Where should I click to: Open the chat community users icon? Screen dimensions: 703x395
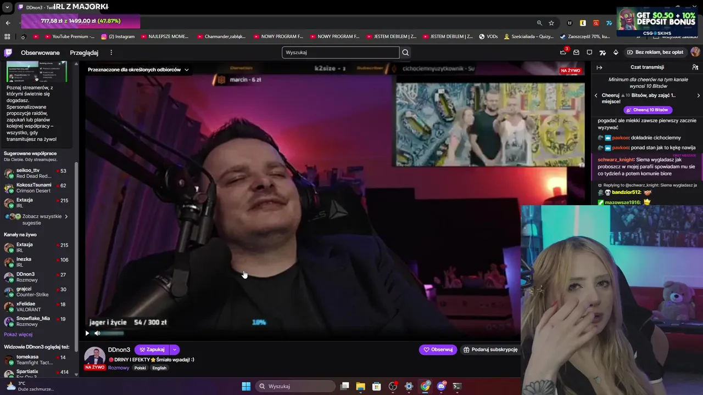point(695,67)
